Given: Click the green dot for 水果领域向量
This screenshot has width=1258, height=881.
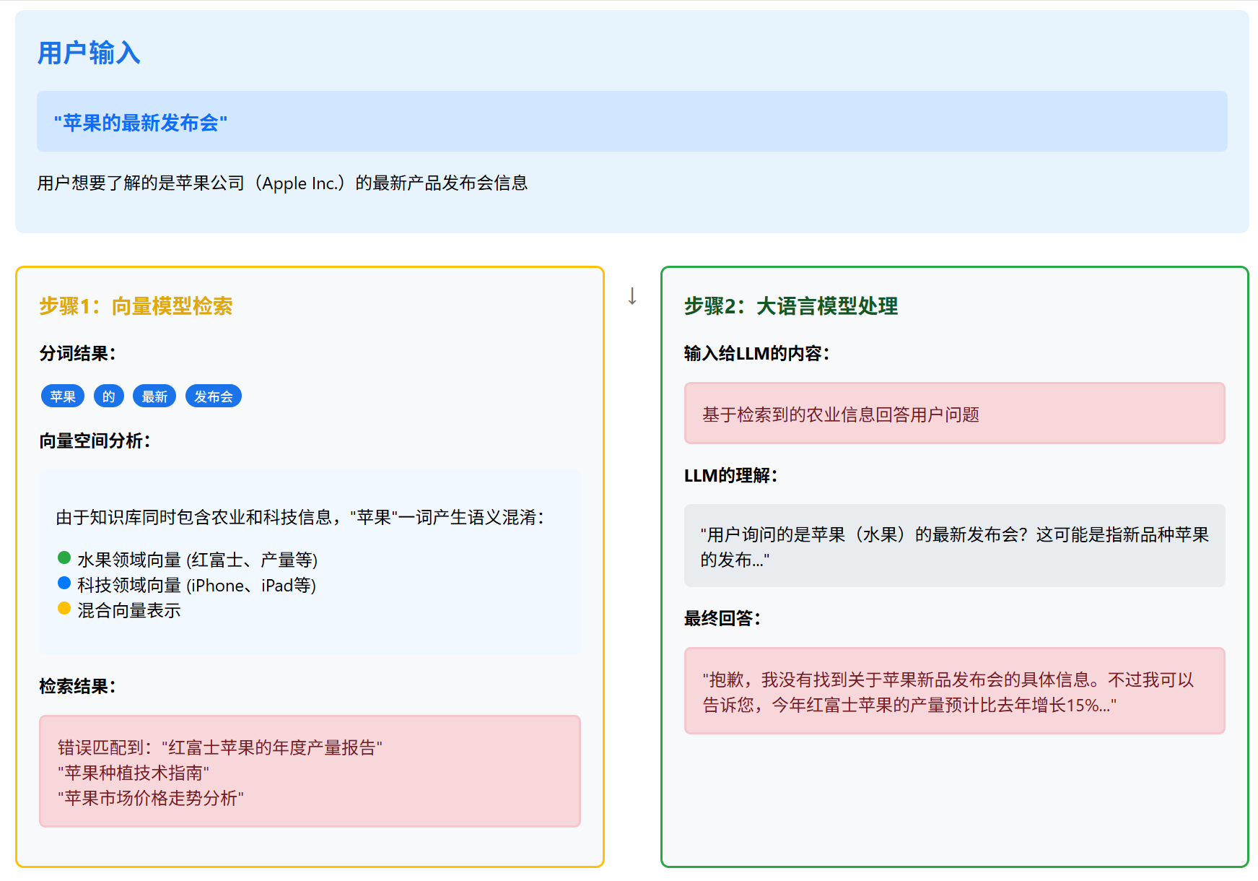Looking at the screenshot, I should [x=64, y=557].
